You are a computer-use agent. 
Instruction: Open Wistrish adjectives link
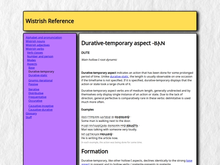(x=37, y=45)
